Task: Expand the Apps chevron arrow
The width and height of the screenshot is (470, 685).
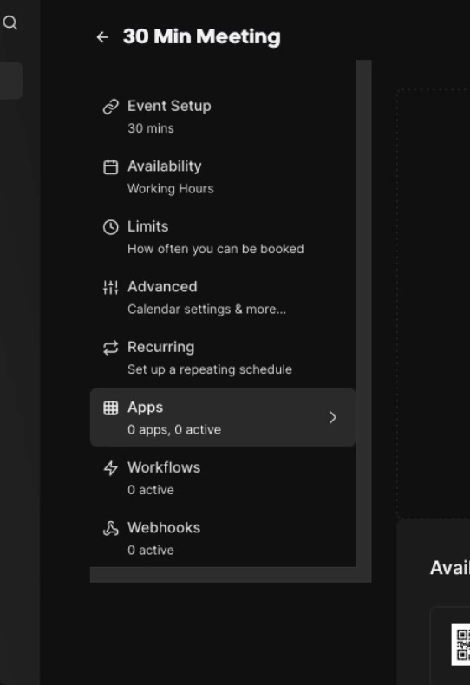Action: 333,417
